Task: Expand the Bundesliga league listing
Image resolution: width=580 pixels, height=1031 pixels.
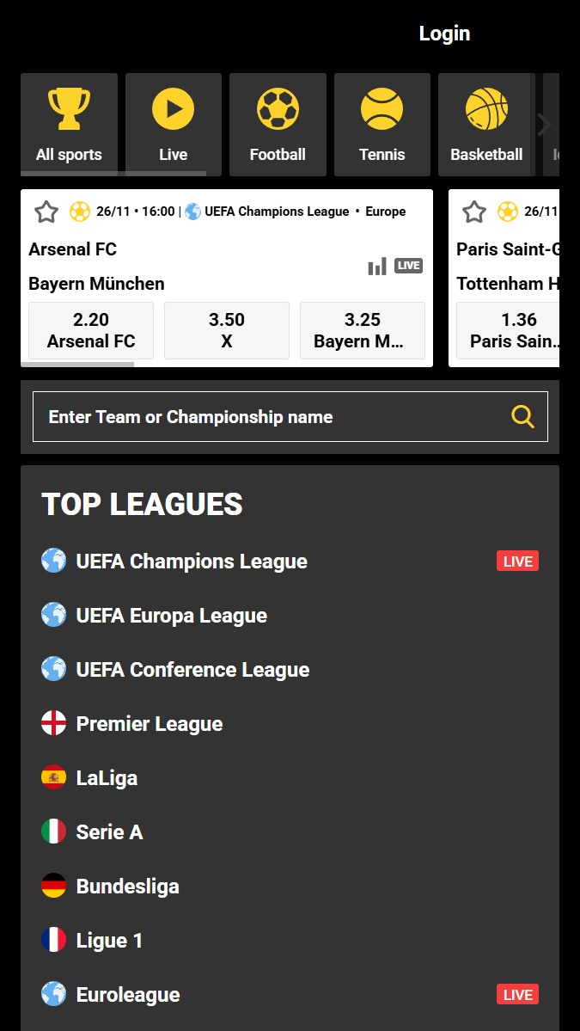Action: pyautogui.click(x=127, y=886)
